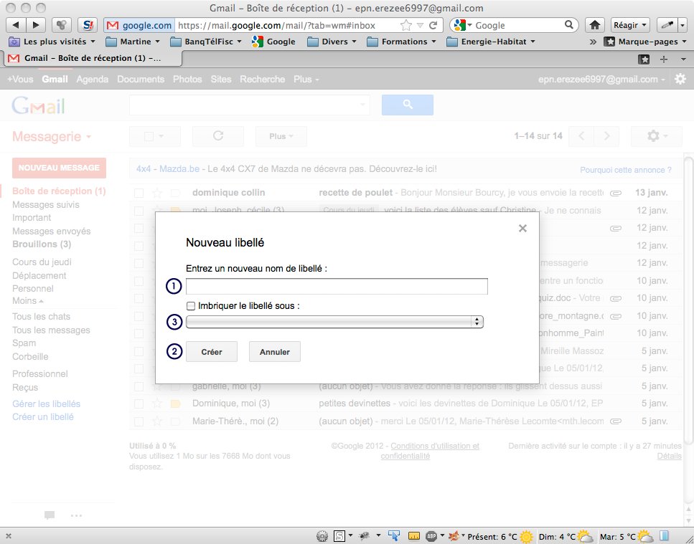Open the Gmail - Boîte de réception tab
The height and width of the screenshot is (544, 694).
point(93,58)
